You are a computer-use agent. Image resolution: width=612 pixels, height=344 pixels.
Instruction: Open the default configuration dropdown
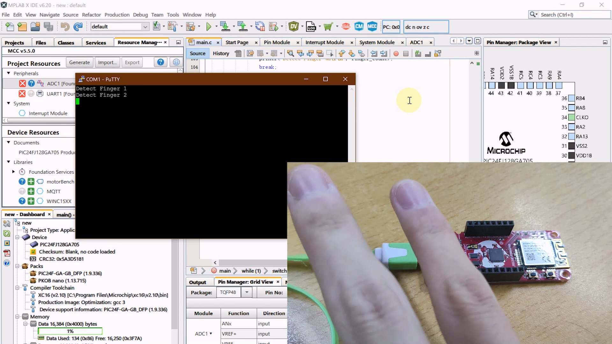pos(145,27)
